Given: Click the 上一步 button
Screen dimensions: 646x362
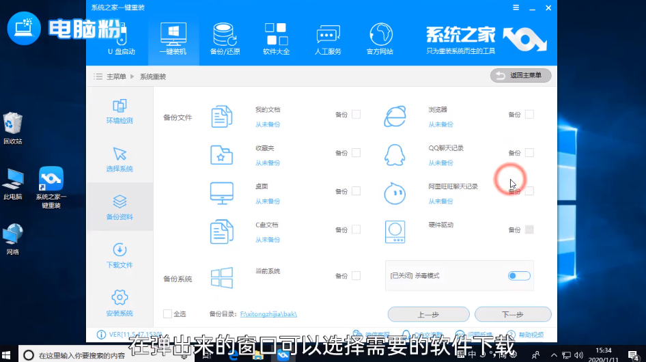Looking at the screenshot, I should coord(428,314).
